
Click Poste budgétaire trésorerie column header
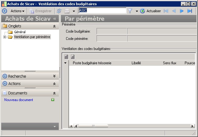(x=92, y=63)
